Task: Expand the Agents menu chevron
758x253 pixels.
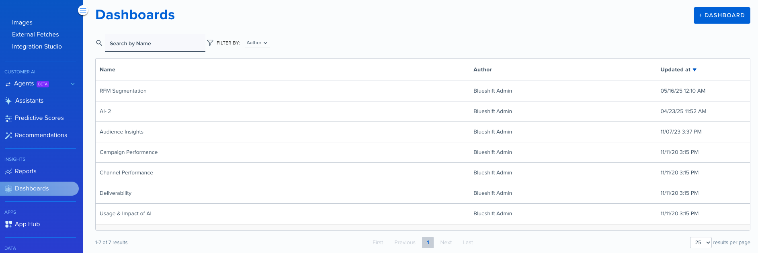Action: [x=73, y=84]
